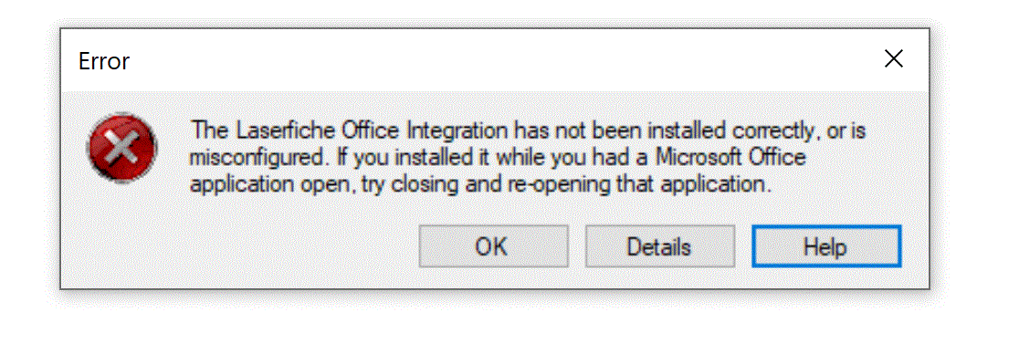Image resolution: width=1019 pixels, height=354 pixels.
Task: Select the message line starting "The Laserfiche"
Action: click(529, 131)
